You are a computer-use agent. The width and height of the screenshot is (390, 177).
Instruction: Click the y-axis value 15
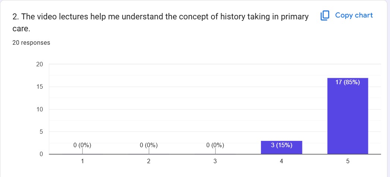(x=40, y=87)
